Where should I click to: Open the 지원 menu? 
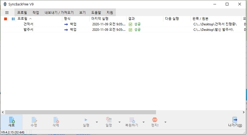tap(110, 13)
